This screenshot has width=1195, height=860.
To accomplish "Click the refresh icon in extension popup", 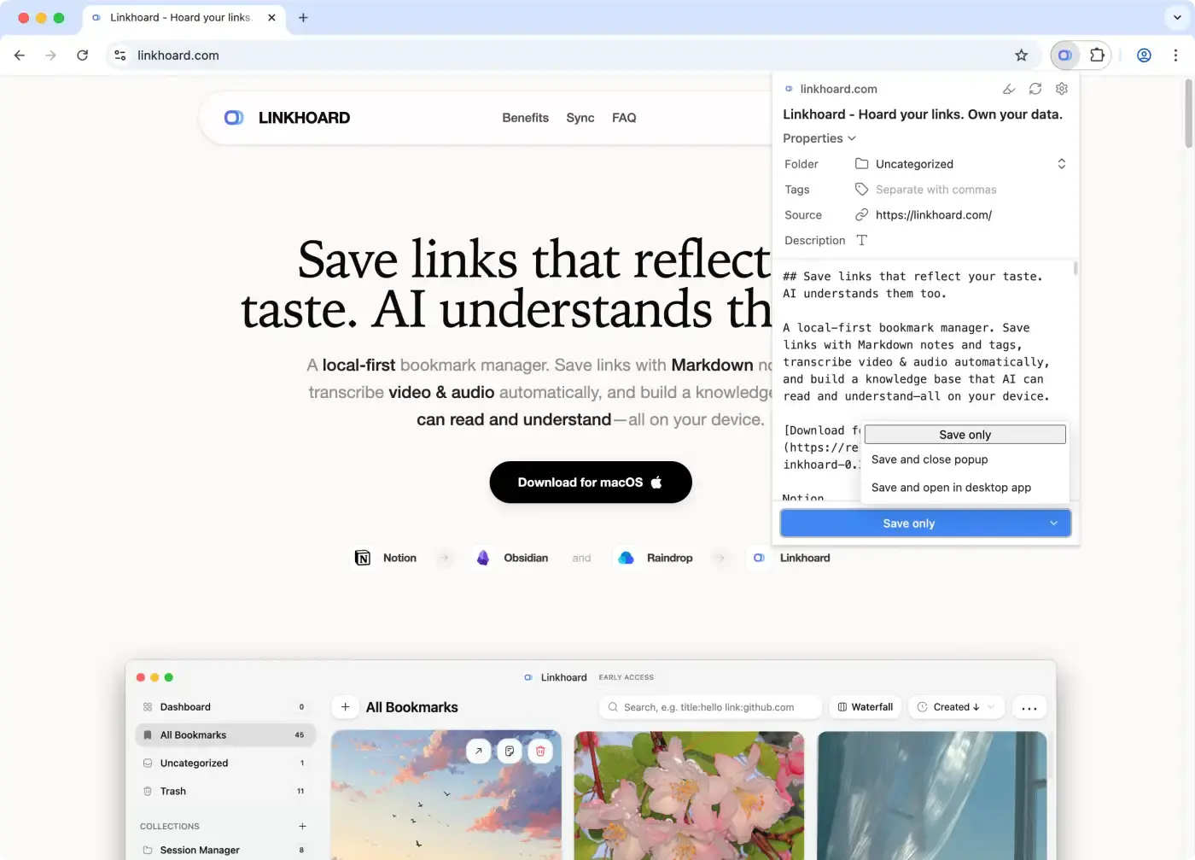I will tap(1035, 89).
